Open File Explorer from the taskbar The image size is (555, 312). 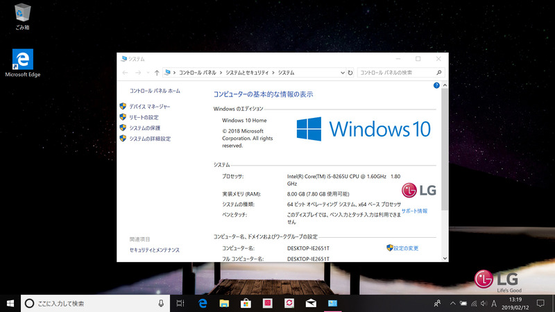click(224, 303)
